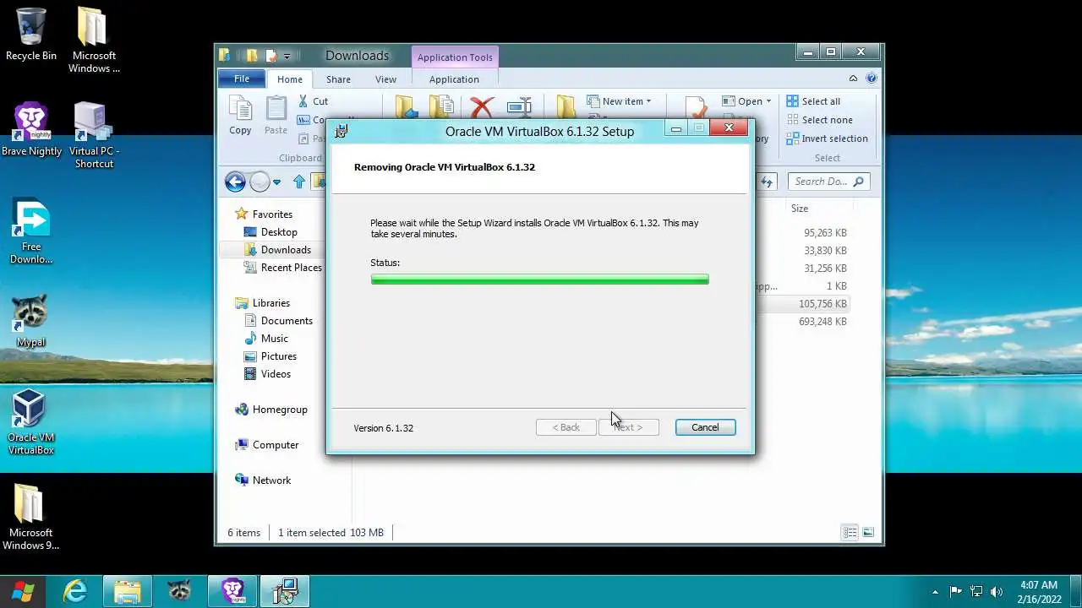Open the volume speaker tray icon
This screenshot has width=1082, height=608.
coord(997,591)
